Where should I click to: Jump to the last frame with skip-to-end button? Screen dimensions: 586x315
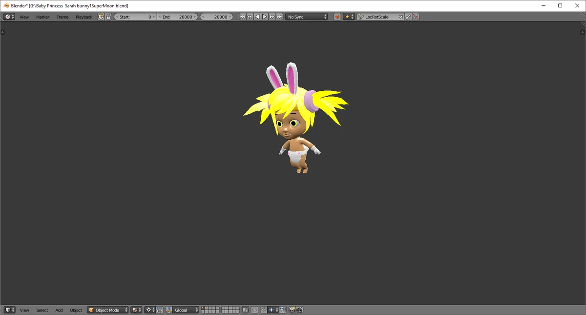[x=279, y=17]
